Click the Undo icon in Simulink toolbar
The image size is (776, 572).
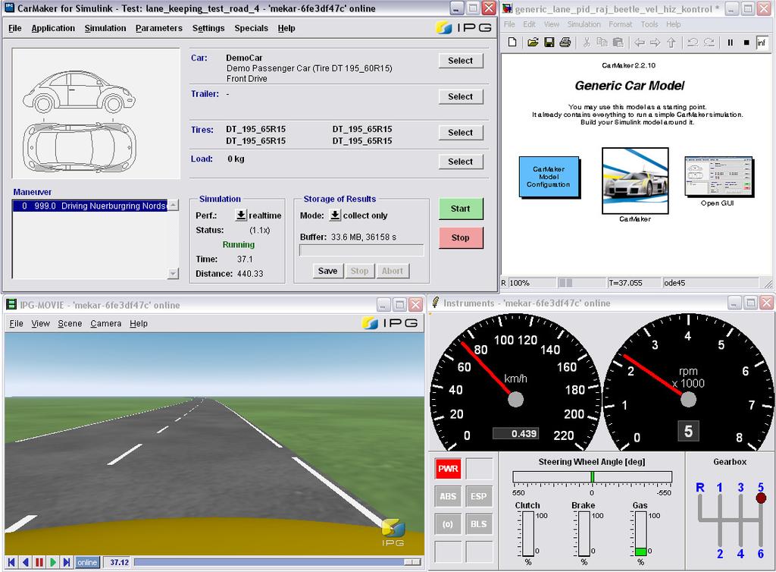[693, 42]
